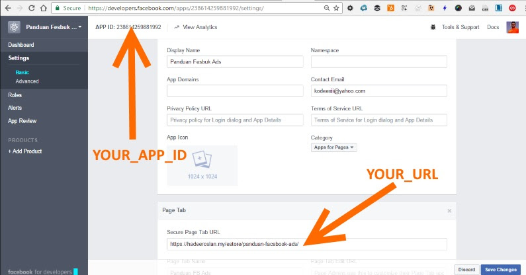526x275 pixels.
Task: Go forward with the browser forward arrow
Action: click(20, 8)
